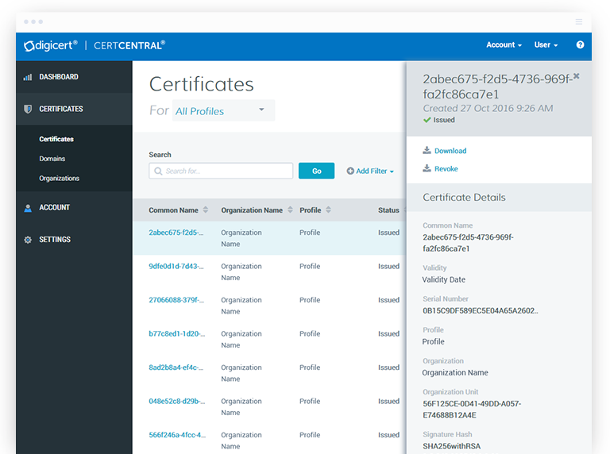Click the Certificates shield icon

(28, 109)
